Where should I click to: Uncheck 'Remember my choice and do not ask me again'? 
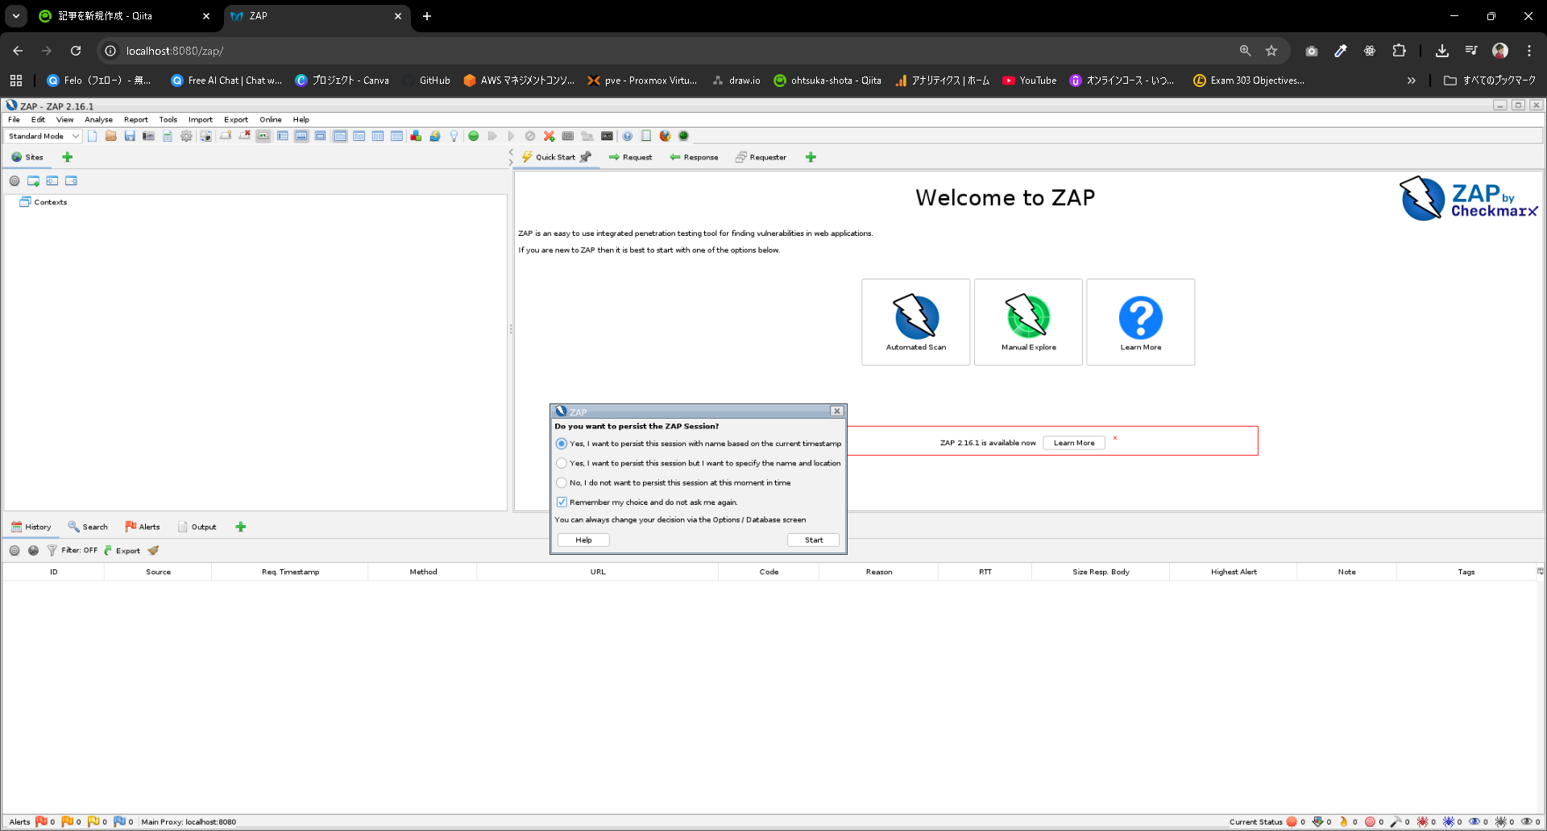tap(562, 502)
